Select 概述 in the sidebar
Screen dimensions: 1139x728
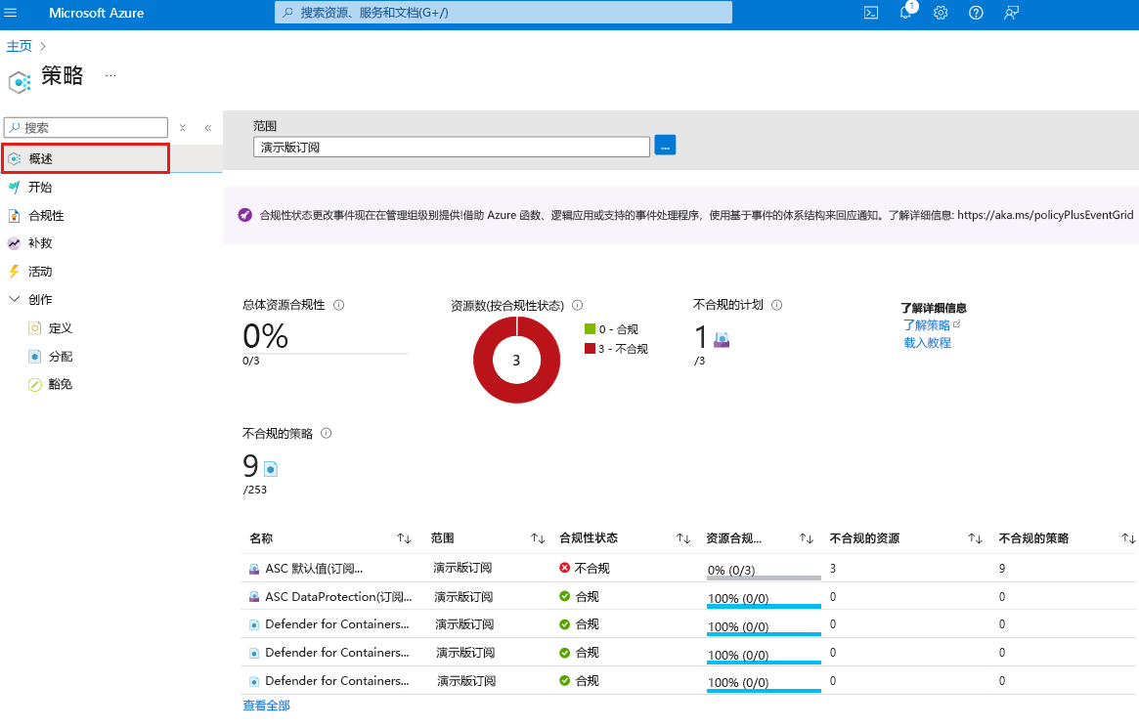pos(86,158)
